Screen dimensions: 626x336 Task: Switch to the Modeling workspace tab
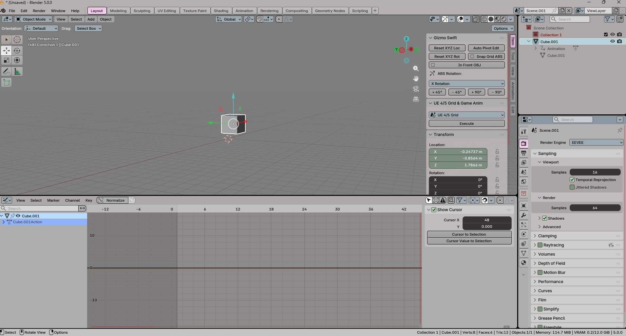click(x=118, y=11)
